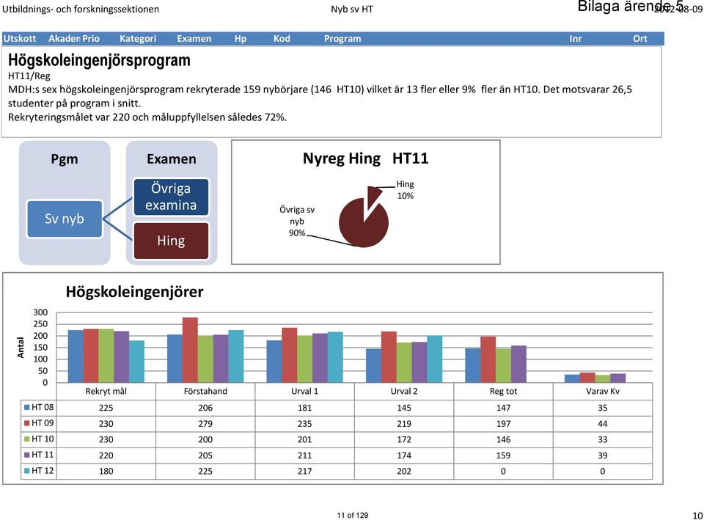The width and height of the screenshot is (704, 520).
Task: Click the Varav Kv category label
Action: (x=603, y=391)
